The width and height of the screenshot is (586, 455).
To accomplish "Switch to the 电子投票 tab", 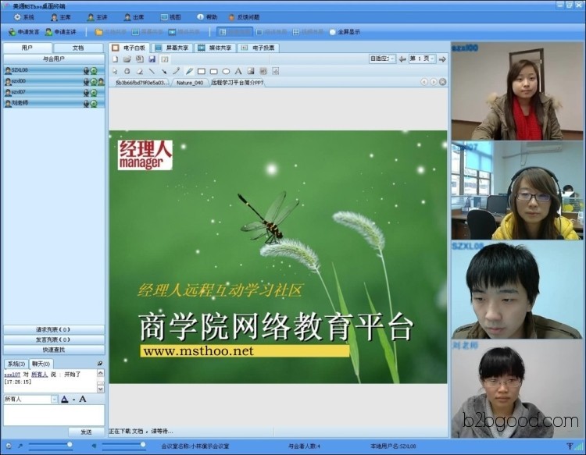I will coord(259,48).
